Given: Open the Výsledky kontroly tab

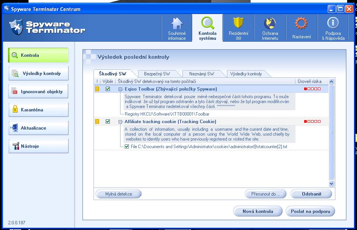Looking at the screenshot, I should (x=246, y=74).
